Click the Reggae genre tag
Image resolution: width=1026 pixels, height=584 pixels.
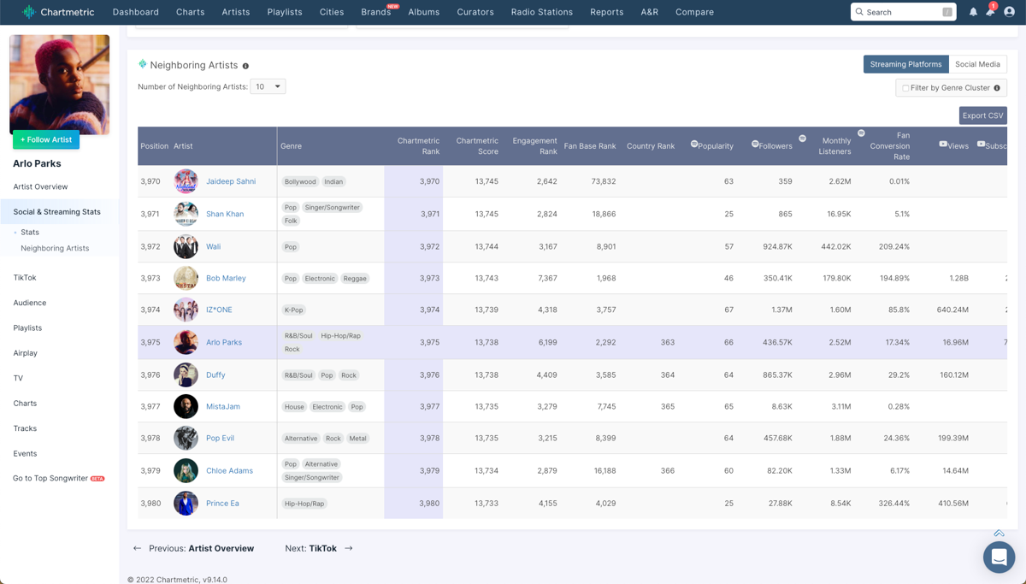[355, 278]
